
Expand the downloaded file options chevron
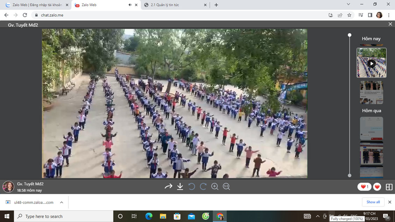[62, 202]
